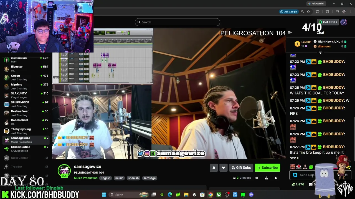
Task: Click samsagewize channel avatar with LIVE badge
Action: click(64, 171)
